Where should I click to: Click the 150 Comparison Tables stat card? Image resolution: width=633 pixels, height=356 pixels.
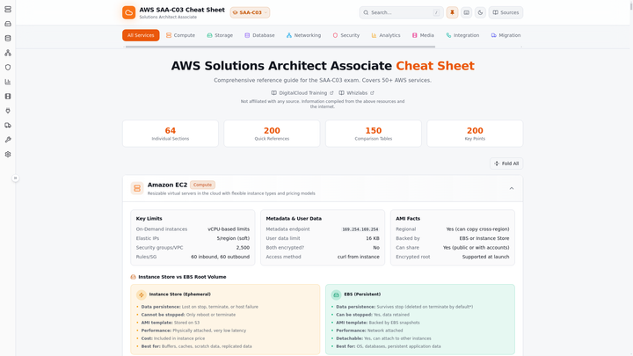pyautogui.click(x=374, y=134)
